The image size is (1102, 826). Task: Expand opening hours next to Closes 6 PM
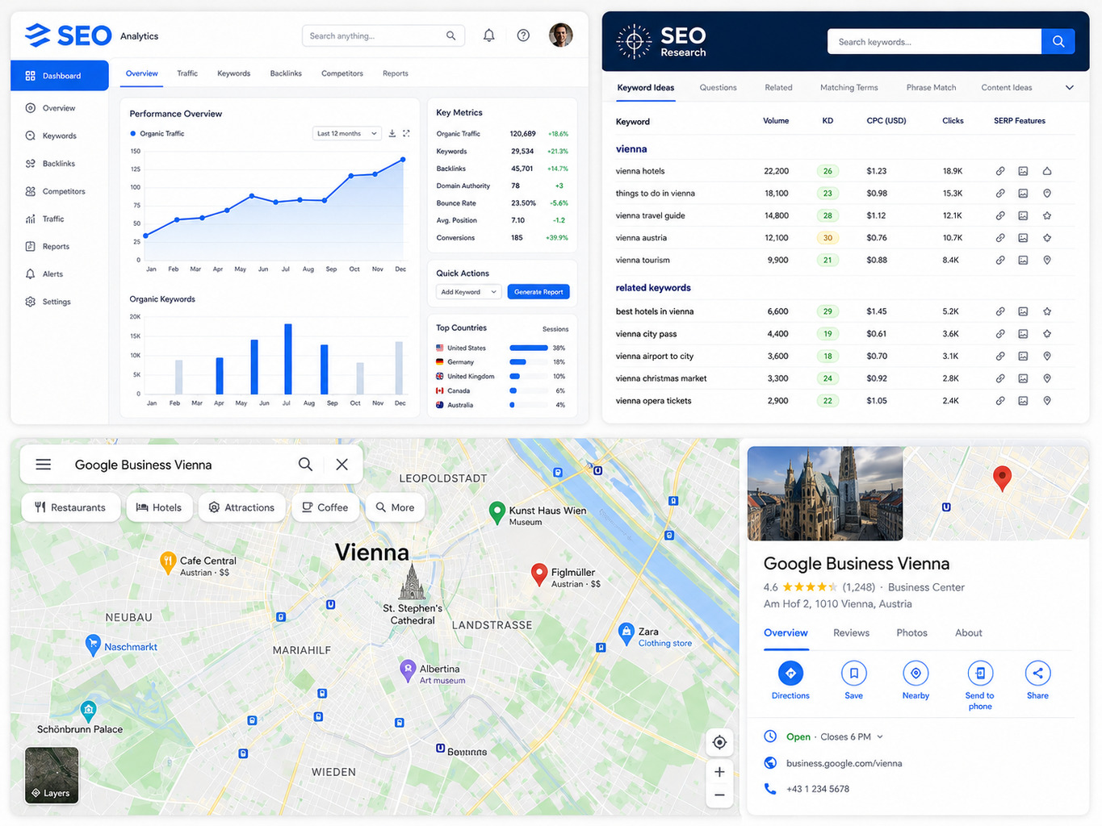[x=880, y=736]
